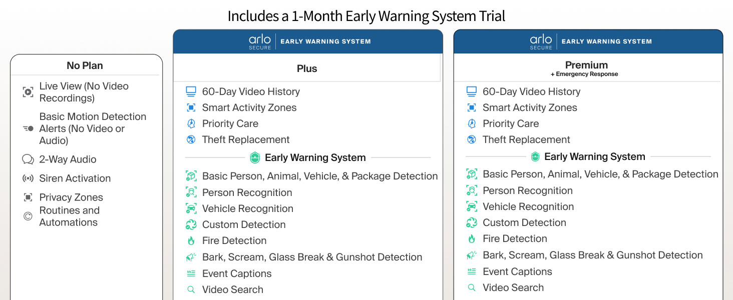Click Plus plan Vehicle Recognition icon
The height and width of the screenshot is (300, 733).
[191, 208]
